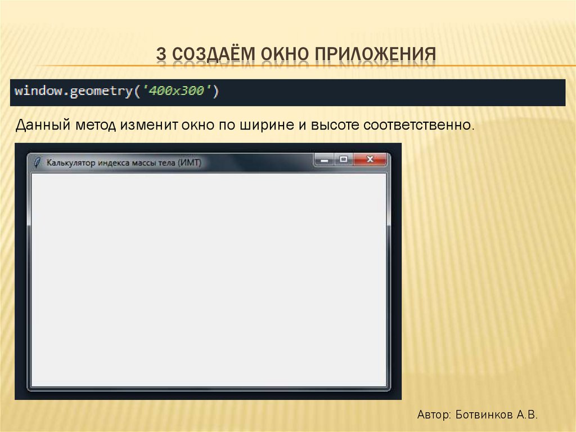Click the title text 'Калькулятор индекса массы тела (ИМТ)'
576x432 pixels.
click(x=124, y=163)
